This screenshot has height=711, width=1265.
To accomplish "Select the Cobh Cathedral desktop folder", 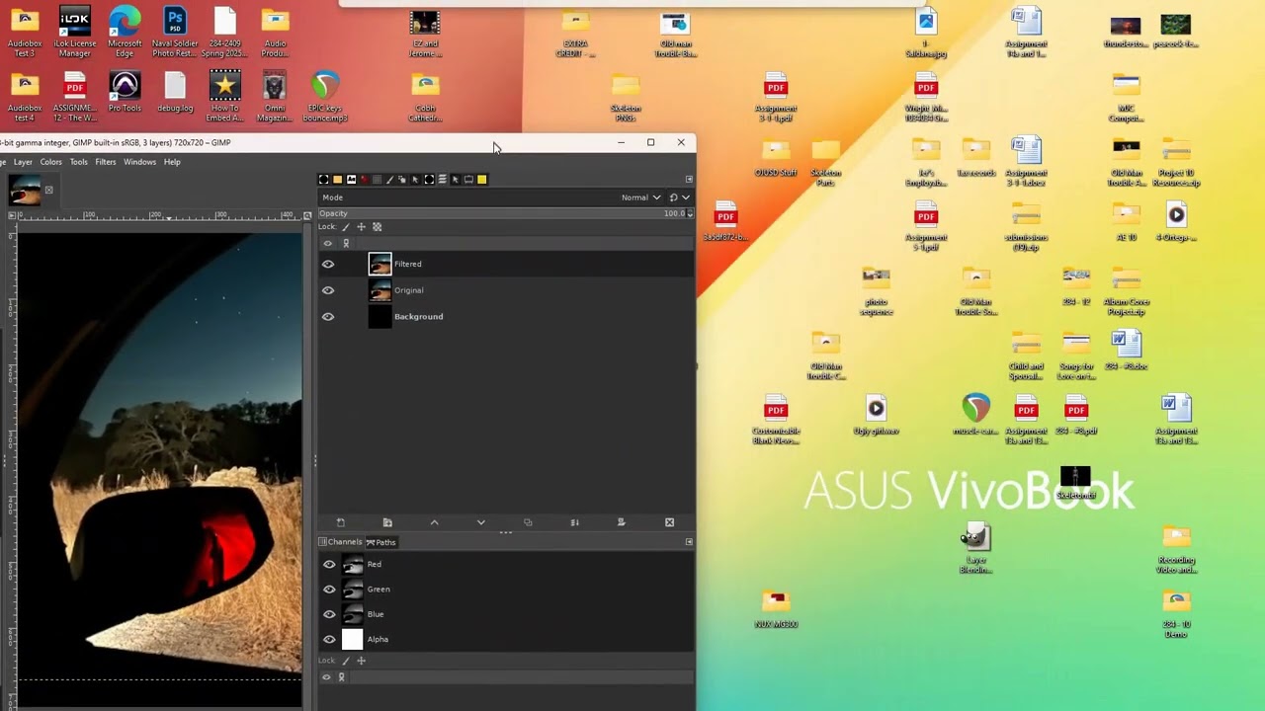I will (x=425, y=97).
